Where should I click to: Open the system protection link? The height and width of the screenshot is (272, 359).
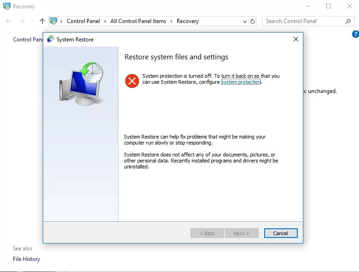(241, 82)
